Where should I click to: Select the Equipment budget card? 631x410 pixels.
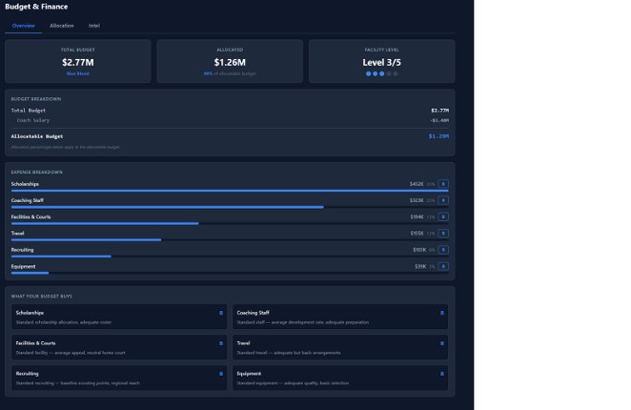[340, 378]
